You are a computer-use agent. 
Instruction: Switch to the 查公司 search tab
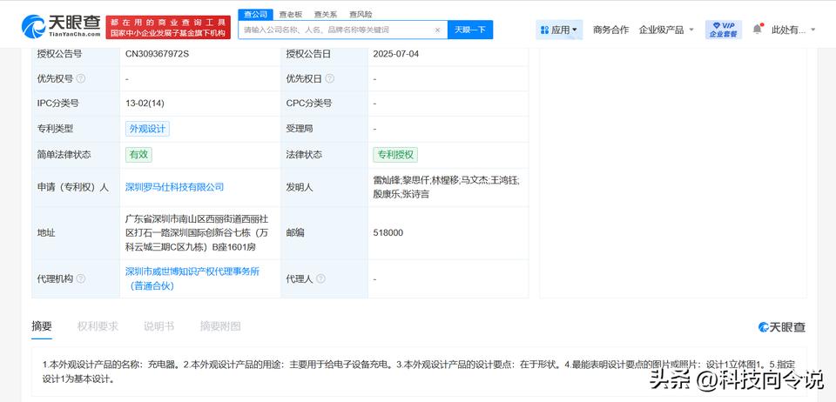255,15
